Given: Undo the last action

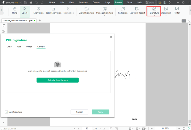Looking at the screenshot, I should tap(36, 2).
